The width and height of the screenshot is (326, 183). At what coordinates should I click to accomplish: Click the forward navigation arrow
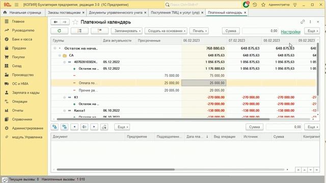coord(65,22)
